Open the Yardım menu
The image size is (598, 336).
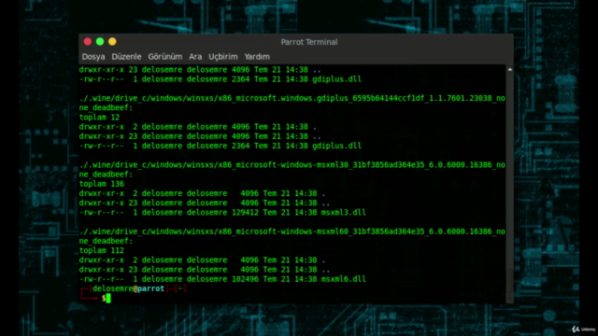[x=257, y=57]
